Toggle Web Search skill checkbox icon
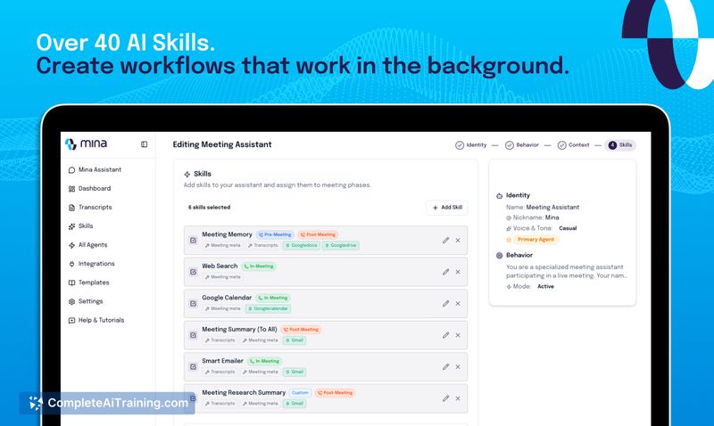714x426 pixels. [193, 272]
